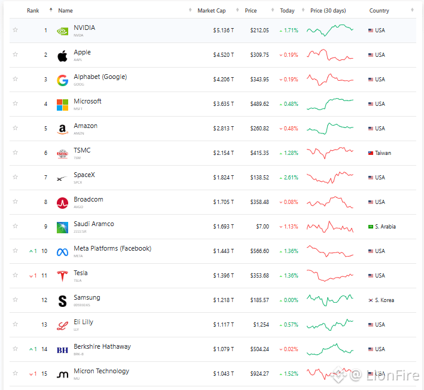Click the TSMC logo icon

click(62, 154)
